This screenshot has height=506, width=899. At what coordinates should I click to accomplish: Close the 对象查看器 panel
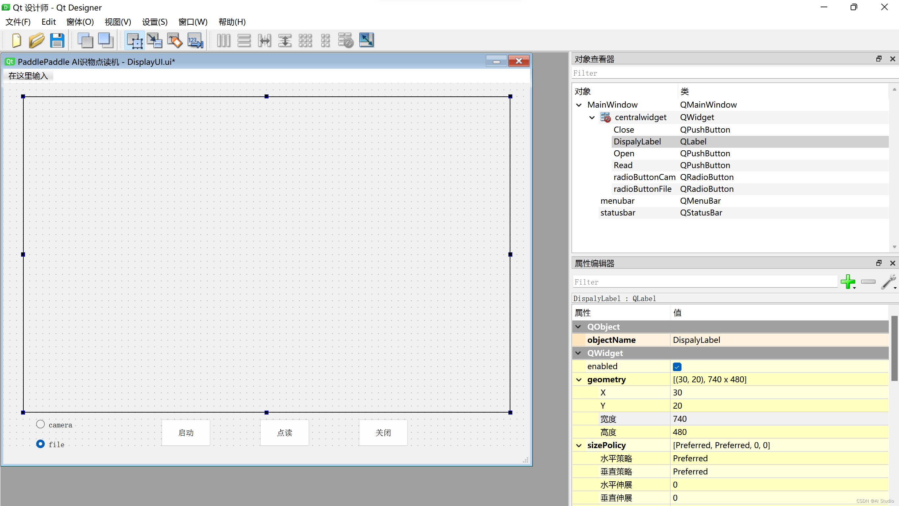(892, 59)
